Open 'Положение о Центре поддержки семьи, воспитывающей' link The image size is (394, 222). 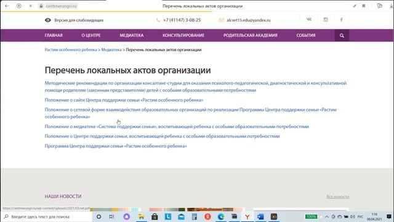(x=162, y=136)
